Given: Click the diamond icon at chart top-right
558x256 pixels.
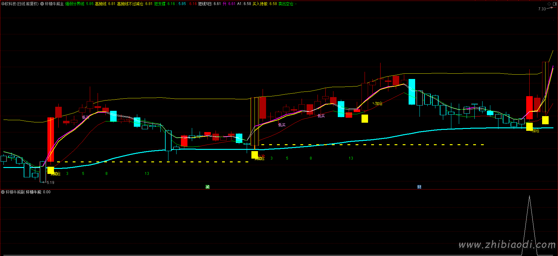Looking at the screenshot, I should 549,4.
